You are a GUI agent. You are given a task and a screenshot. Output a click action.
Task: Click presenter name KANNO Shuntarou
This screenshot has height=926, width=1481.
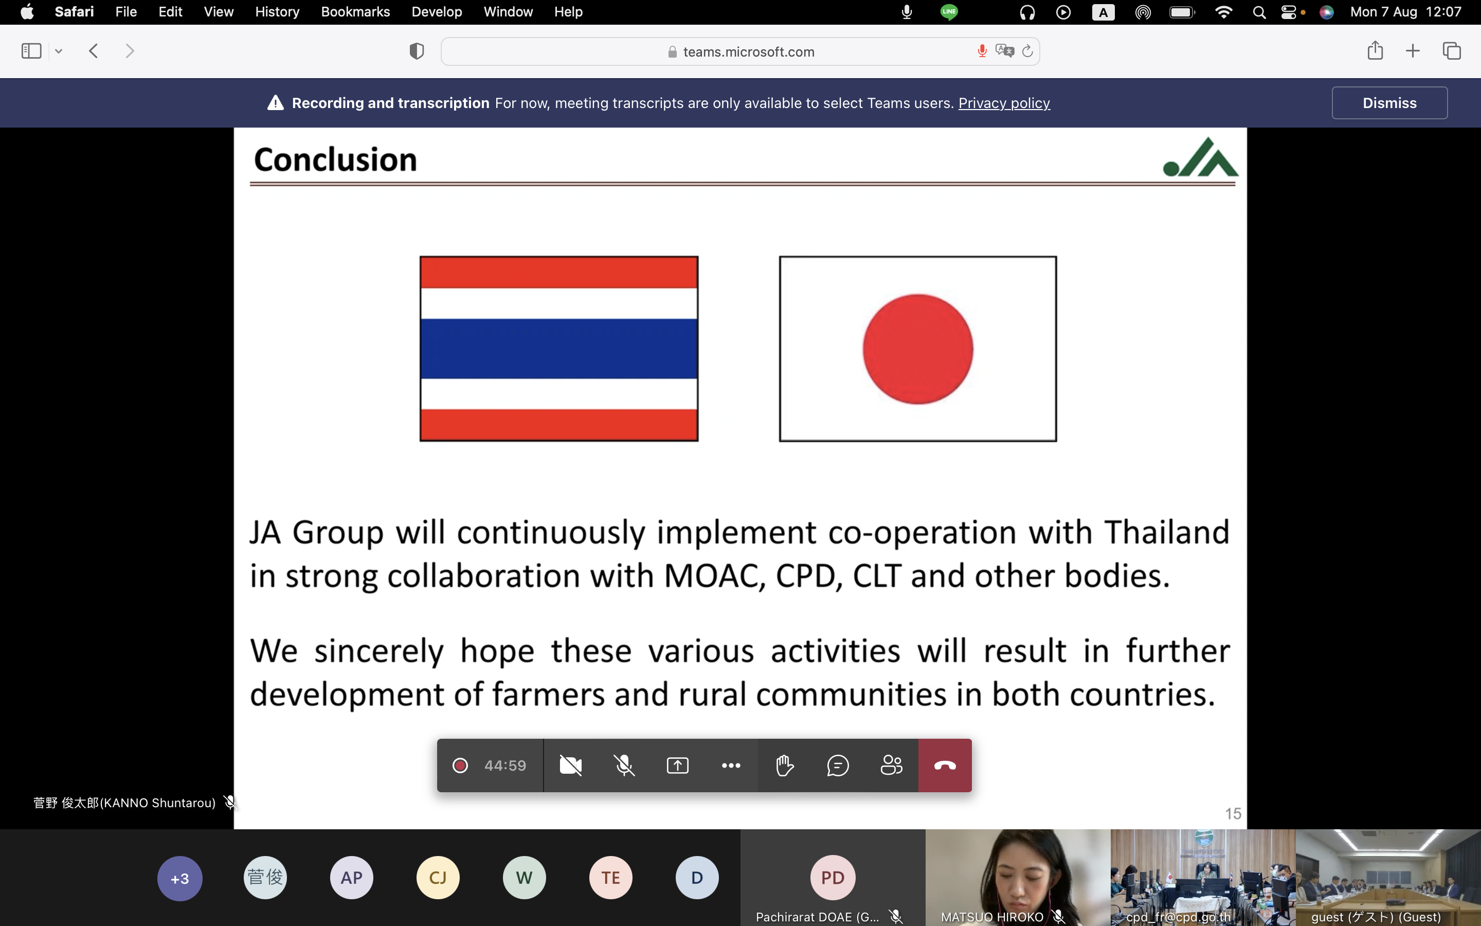(x=124, y=803)
